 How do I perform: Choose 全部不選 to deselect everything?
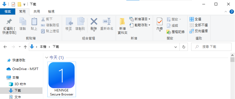coord(199,25)
